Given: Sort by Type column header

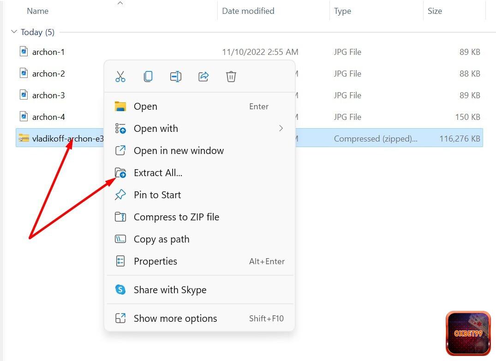Looking at the screenshot, I should [342, 11].
